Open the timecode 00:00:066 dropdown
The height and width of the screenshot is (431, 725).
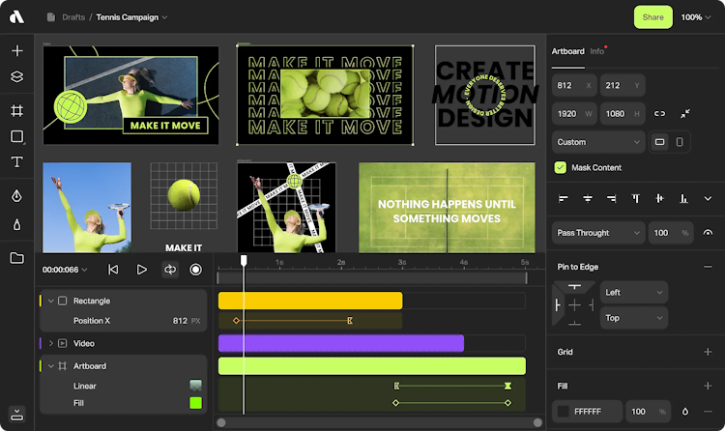click(x=65, y=270)
